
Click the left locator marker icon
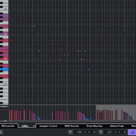(x=70, y=132)
